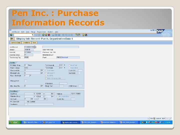Click the Save icon in toolbar
The width and height of the screenshot is (180, 135).
39,35
